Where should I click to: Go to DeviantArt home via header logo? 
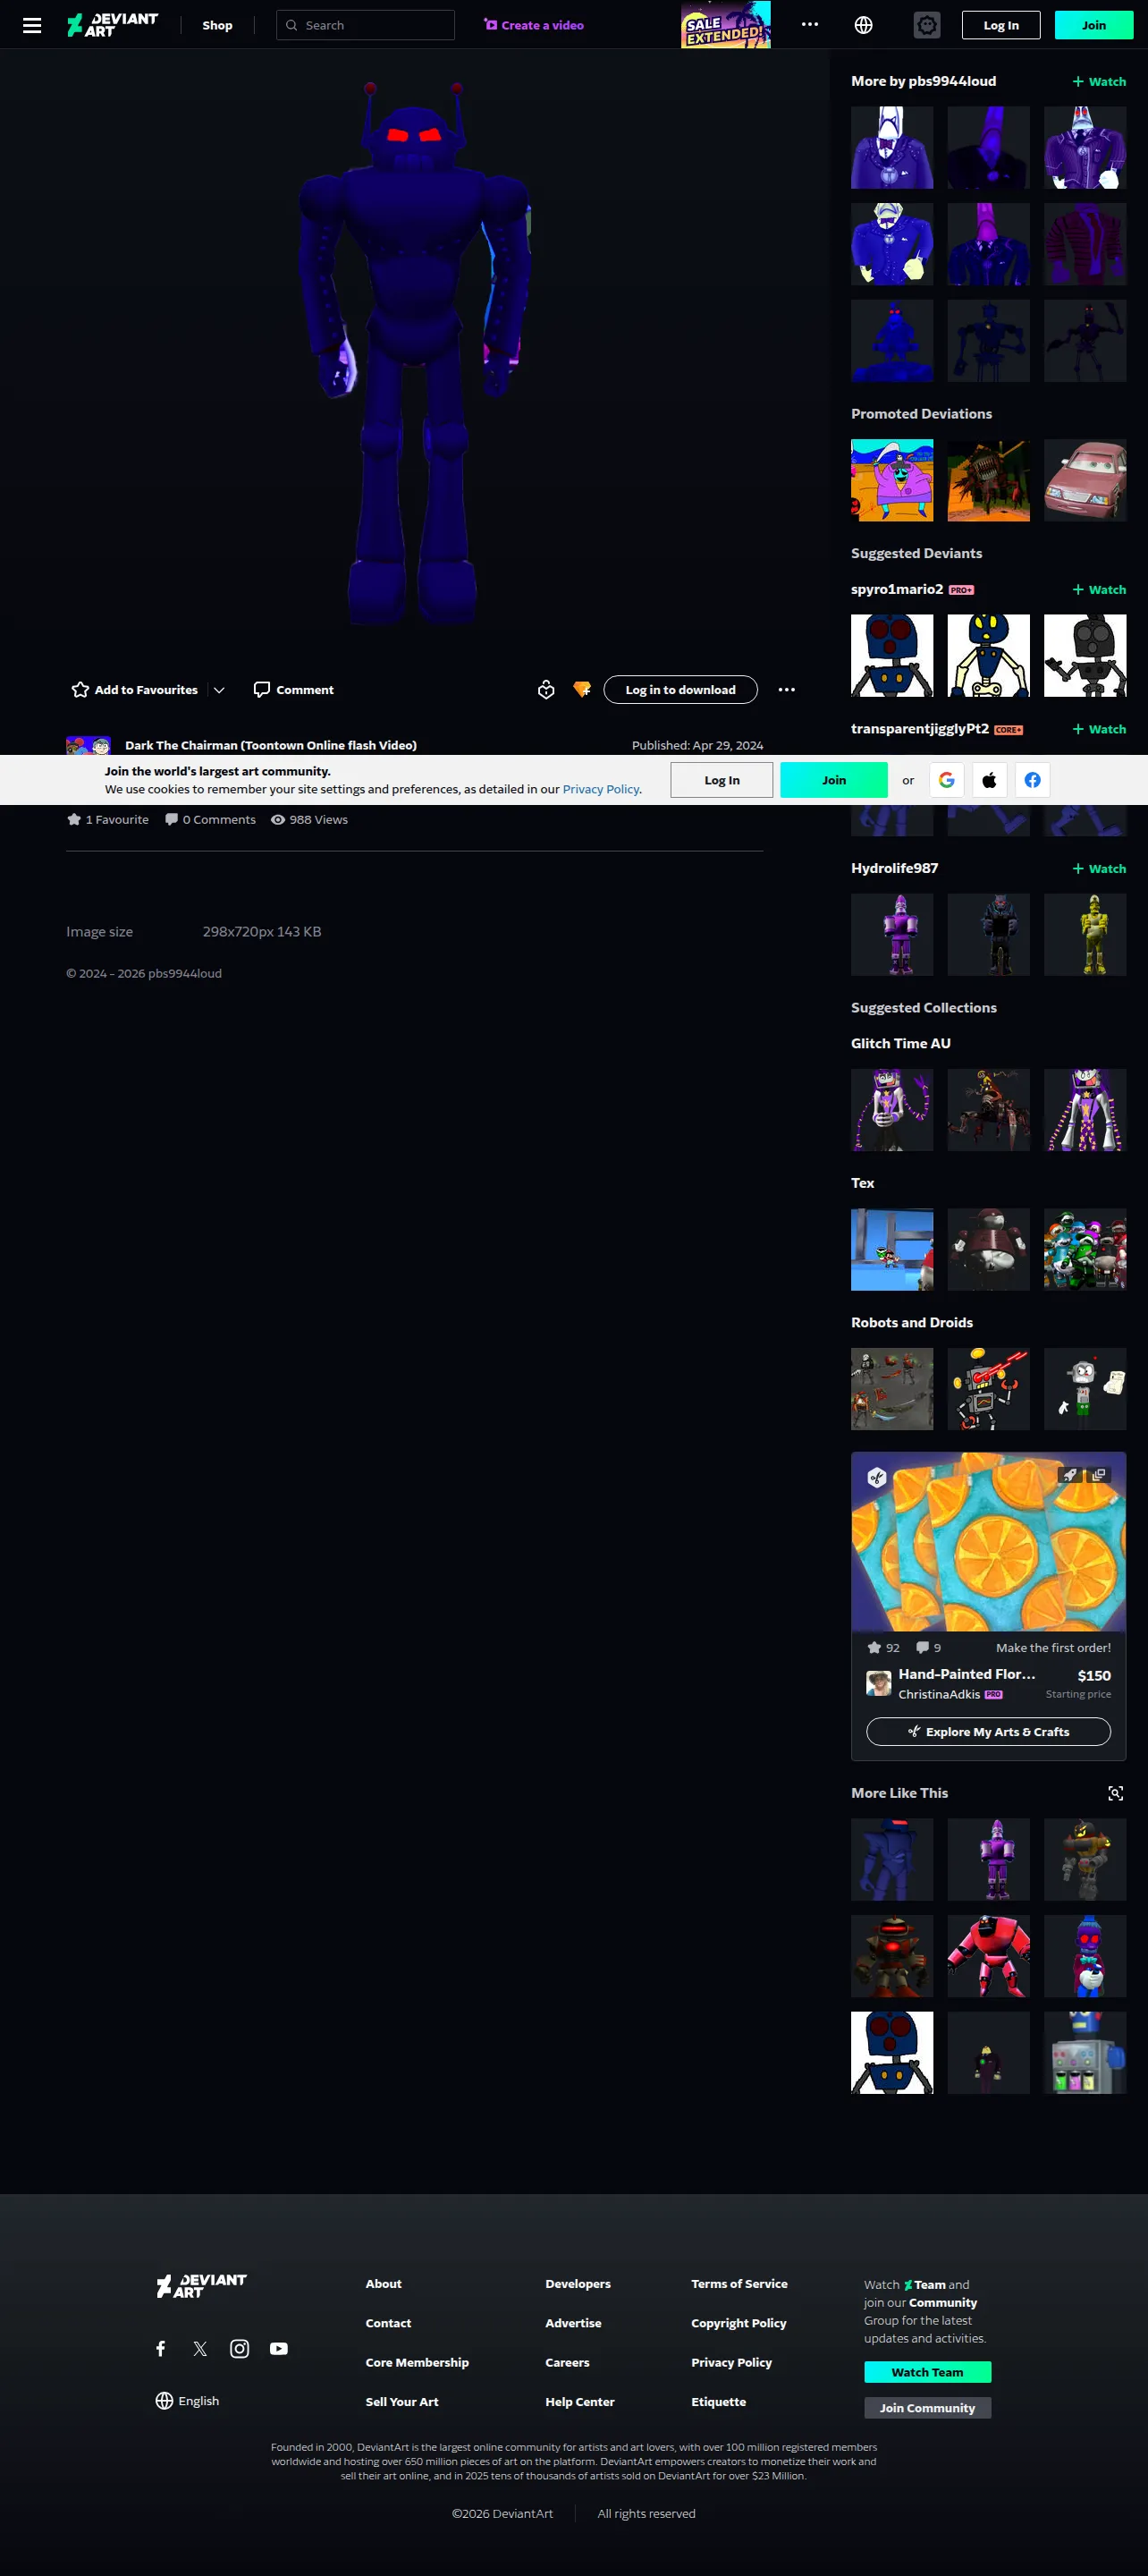click(x=112, y=25)
